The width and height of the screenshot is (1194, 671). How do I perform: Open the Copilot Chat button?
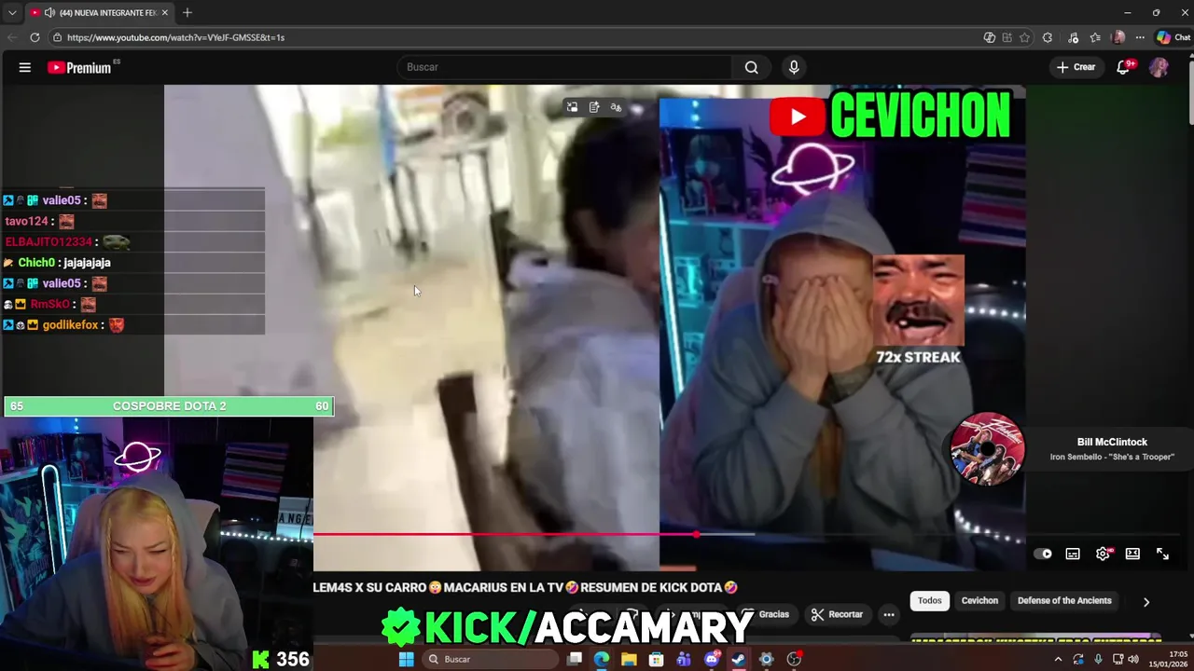1173,37
